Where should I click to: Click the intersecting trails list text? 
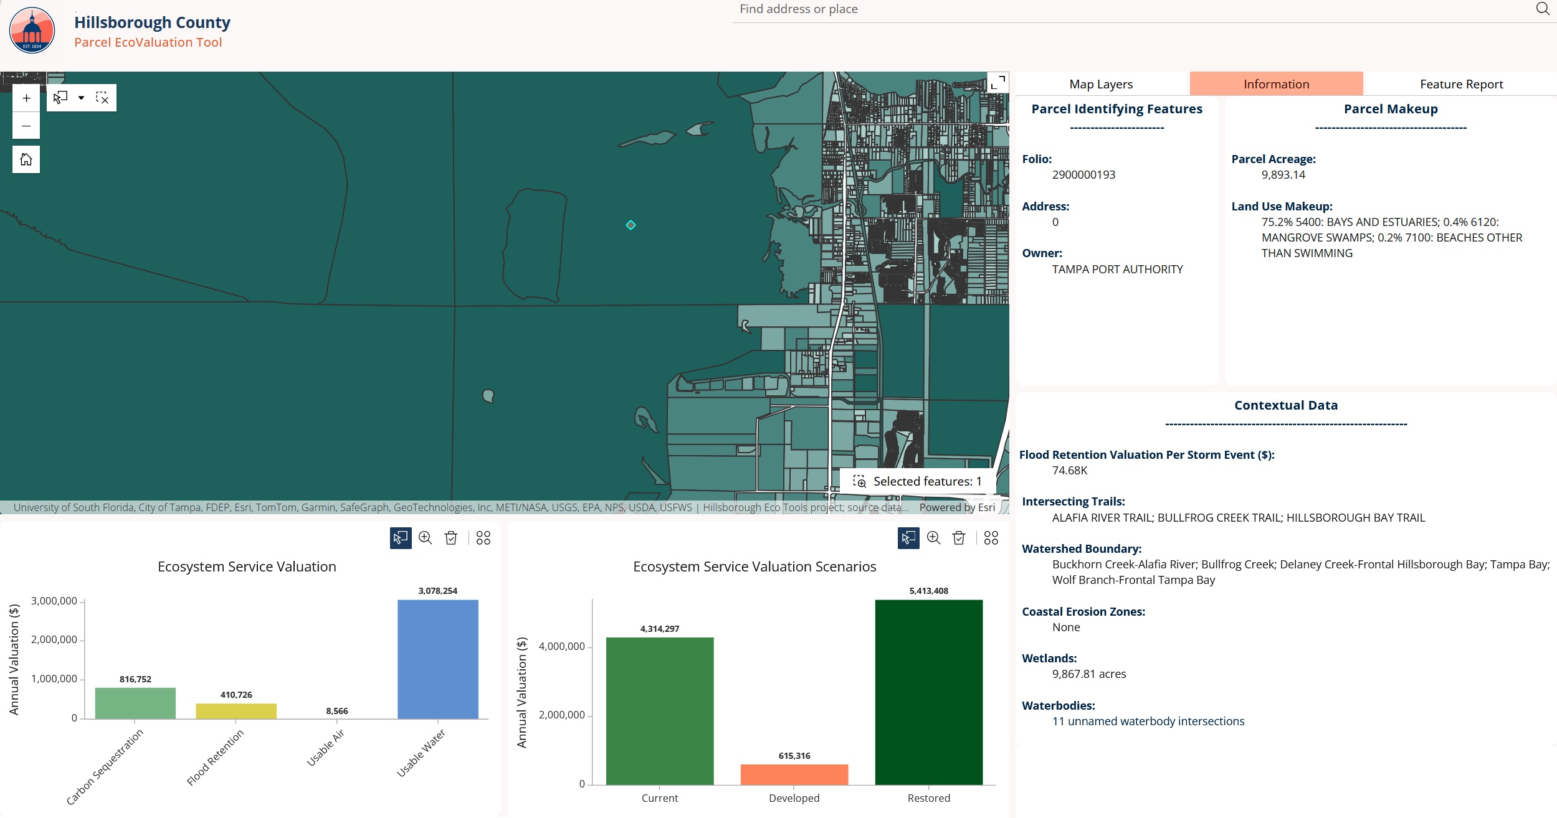point(1238,518)
